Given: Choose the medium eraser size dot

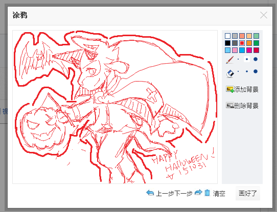Looking at the screenshot, I should (247, 71).
